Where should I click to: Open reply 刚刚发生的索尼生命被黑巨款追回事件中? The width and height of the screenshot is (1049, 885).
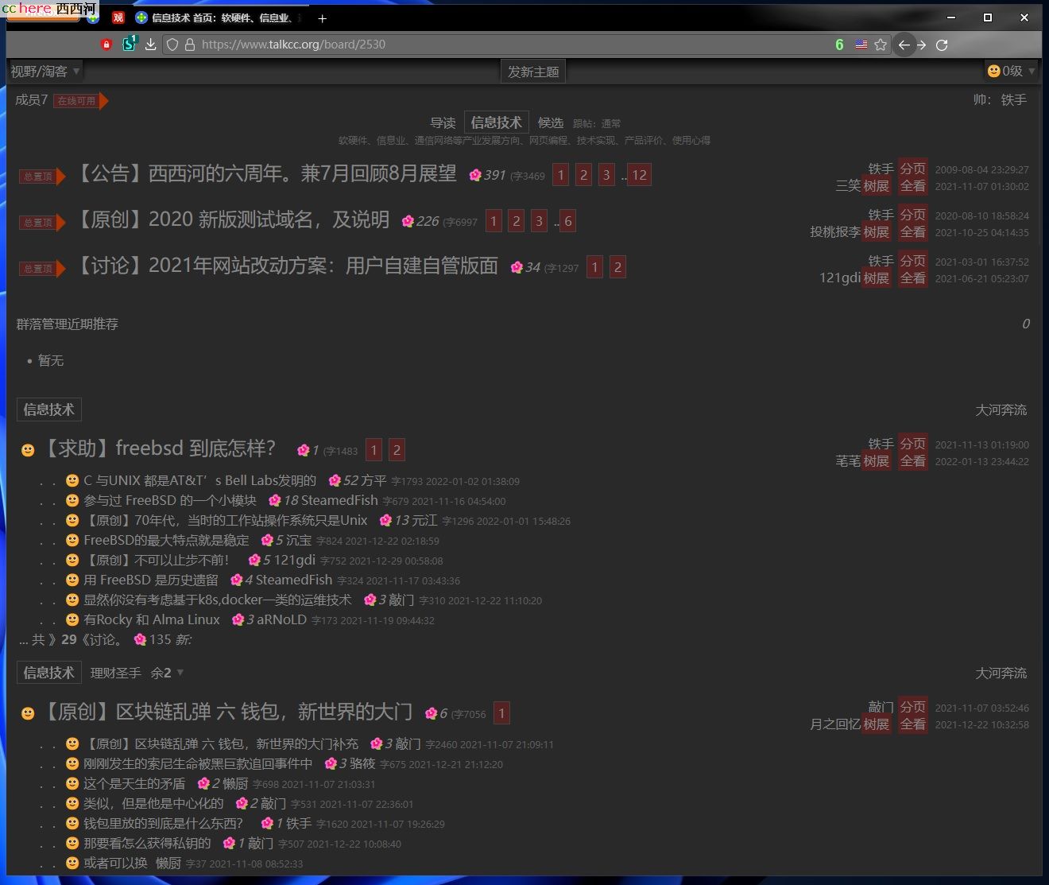point(198,763)
